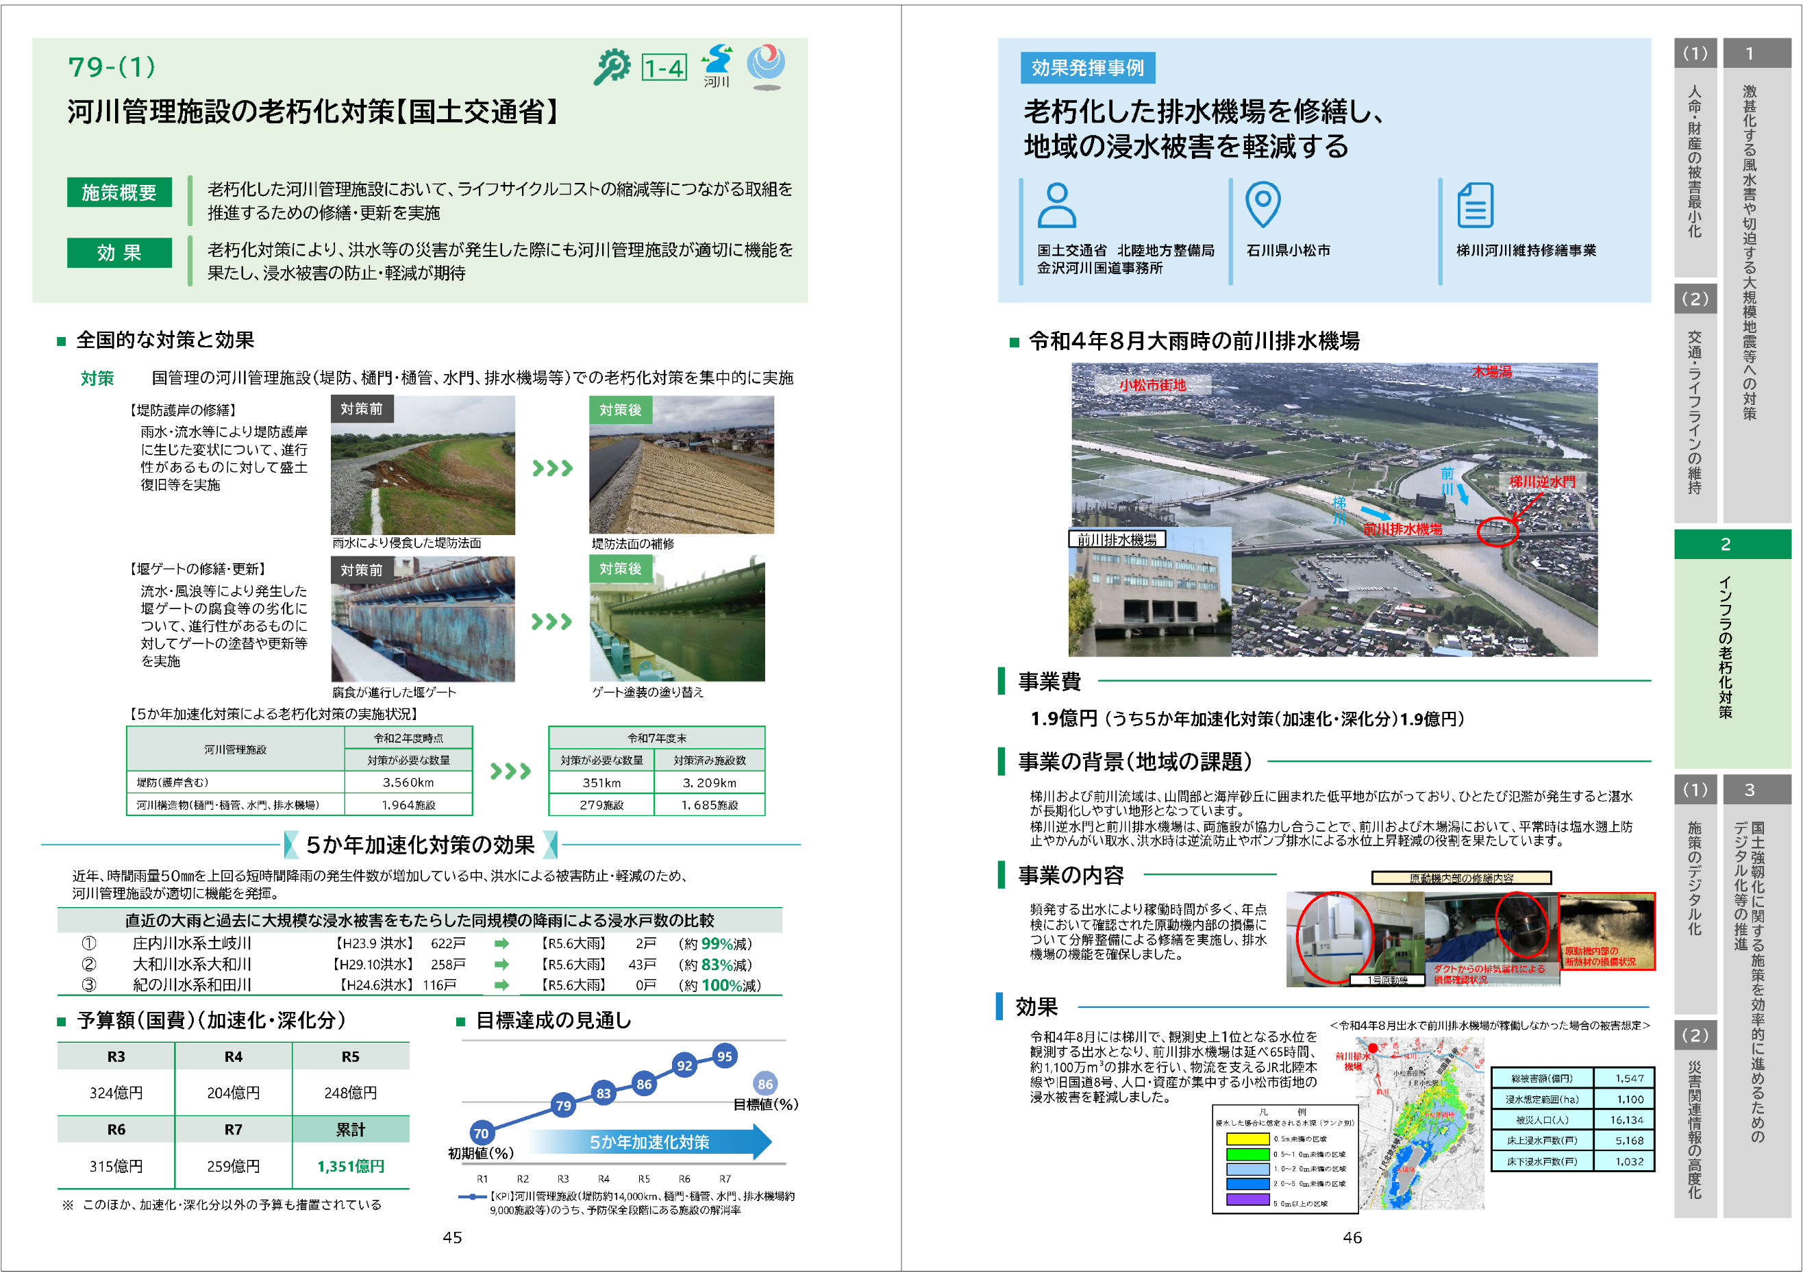Click the 総被害額 value 1,547

(1630, 1078)
